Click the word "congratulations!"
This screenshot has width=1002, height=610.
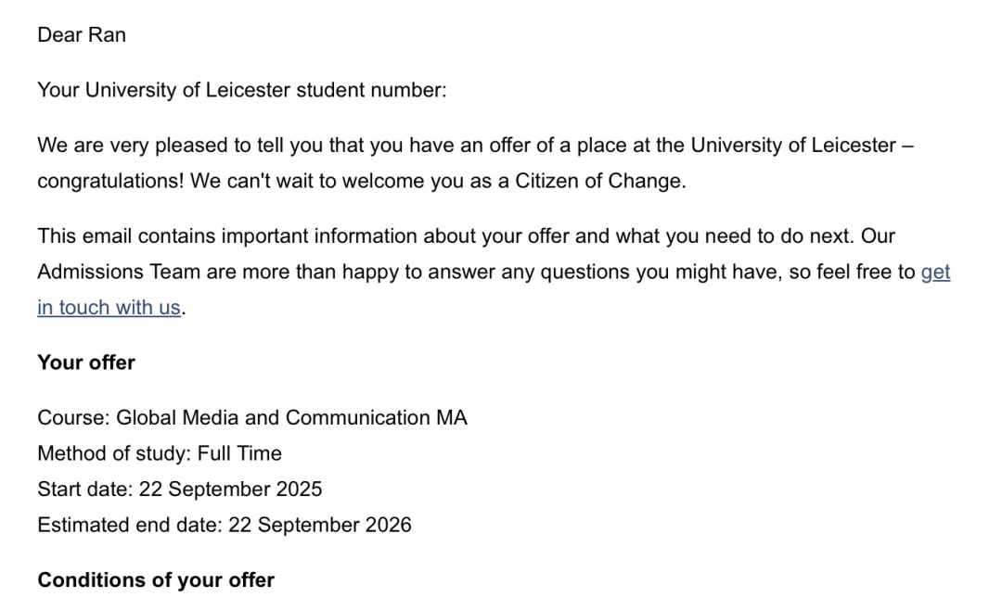click(x=110, y=181)
